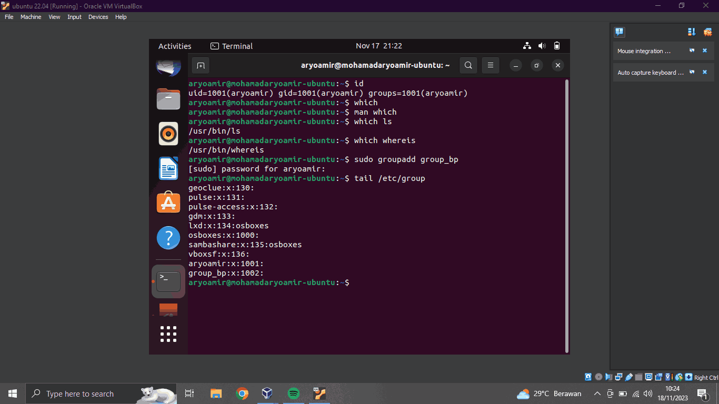Viewport: 719px width, 404px height.
Task: Dismiss the Mouse integration notification
Action: tap(705, 51)
